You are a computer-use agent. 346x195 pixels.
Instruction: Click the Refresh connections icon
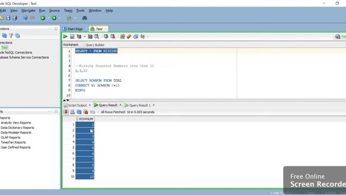pos(4,35)
